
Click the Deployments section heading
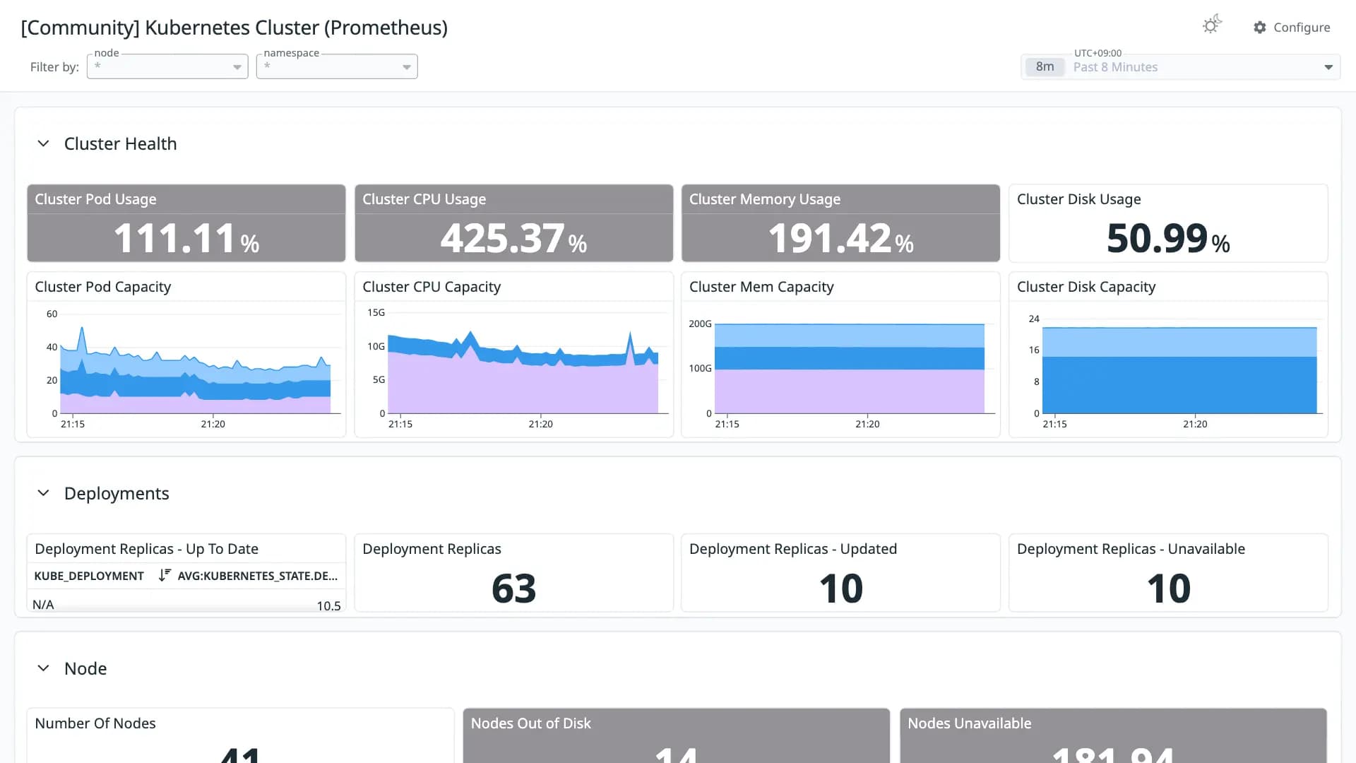(117, 493)
